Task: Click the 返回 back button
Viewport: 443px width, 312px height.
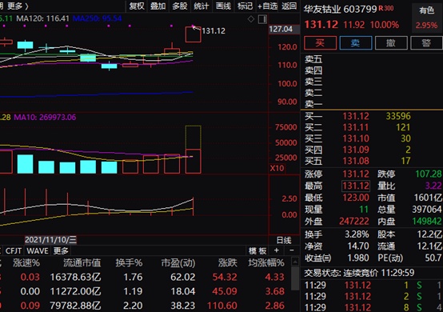Action: point(289,6)
